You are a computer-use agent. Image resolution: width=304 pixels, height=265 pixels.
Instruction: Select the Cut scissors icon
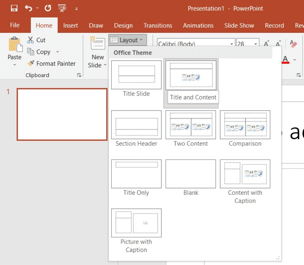(x=30, y=40)
